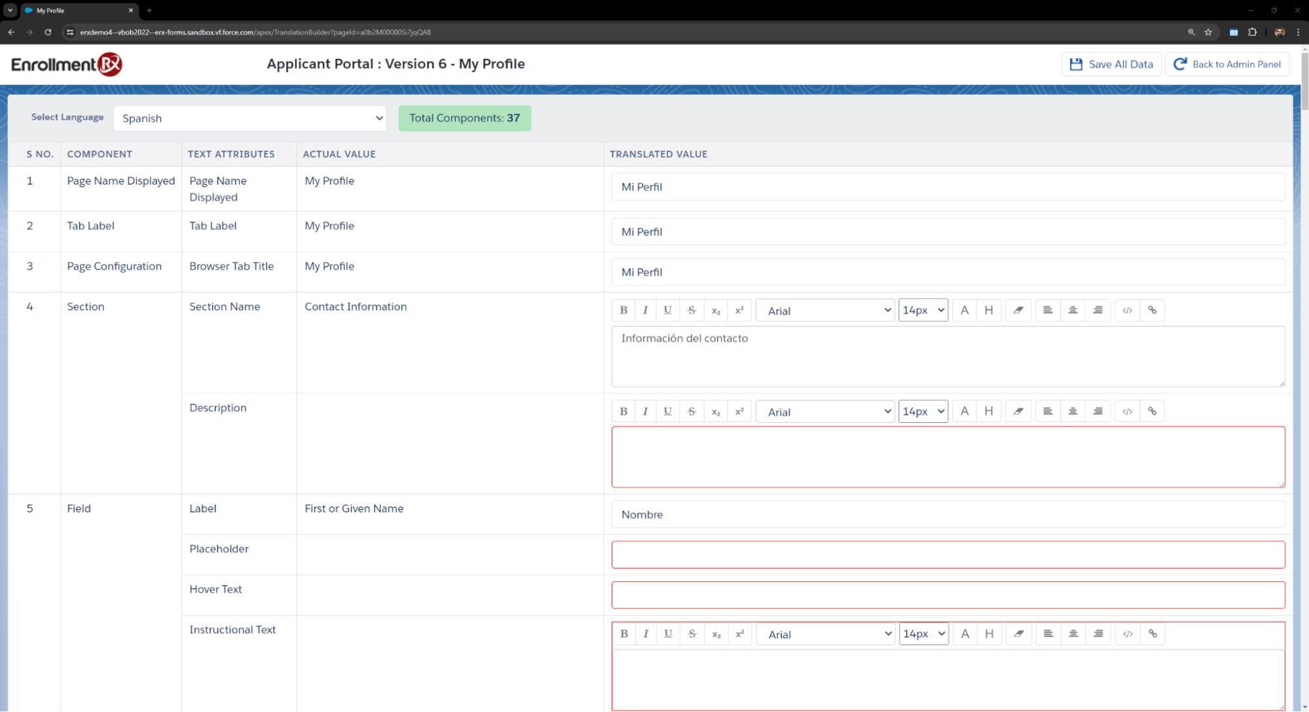Go back to Admin Panel
This screenshot has width=1309, height=712.
[x=1227, y=64]
